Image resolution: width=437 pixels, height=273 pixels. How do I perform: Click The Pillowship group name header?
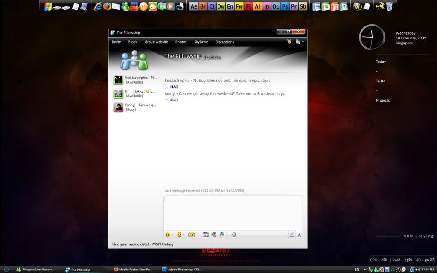click(183, 56)
